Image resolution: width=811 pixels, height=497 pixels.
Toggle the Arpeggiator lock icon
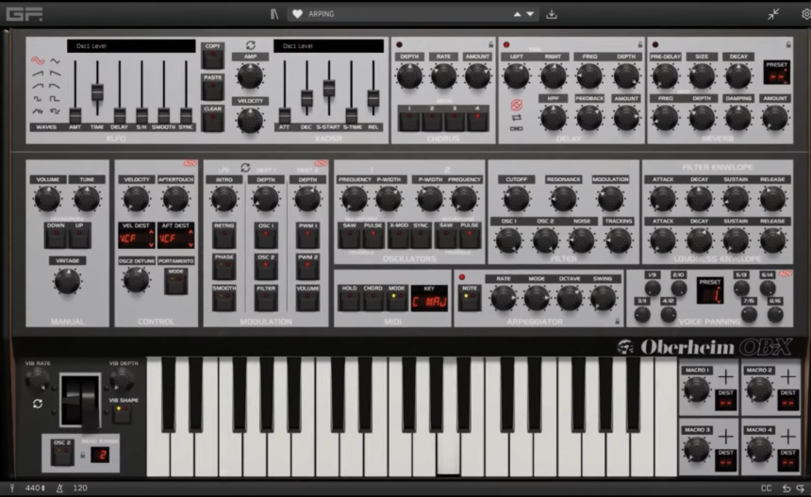click(617, 322)
